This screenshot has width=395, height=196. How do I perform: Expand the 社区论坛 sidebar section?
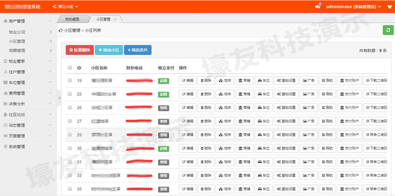[28, 115]
